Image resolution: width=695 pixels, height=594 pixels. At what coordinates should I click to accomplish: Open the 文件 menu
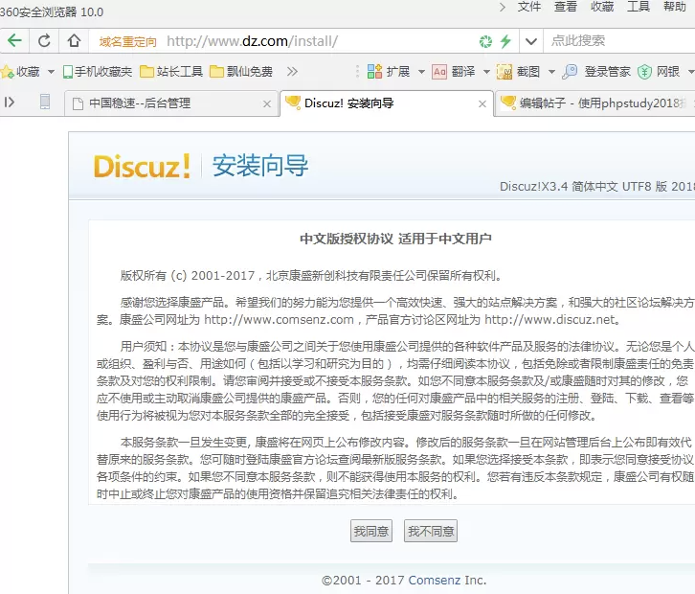click(529, 7)
